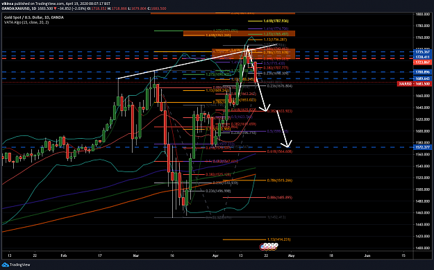Select the 0.236(1496.998) Fibonacci label
Viewport: 434px width, 270px height.
point(218,191)
